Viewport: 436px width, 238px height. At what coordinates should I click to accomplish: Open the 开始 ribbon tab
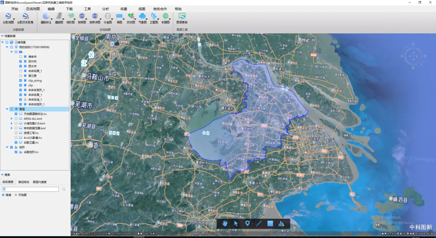pyautogui.click(x=15, y=9)
